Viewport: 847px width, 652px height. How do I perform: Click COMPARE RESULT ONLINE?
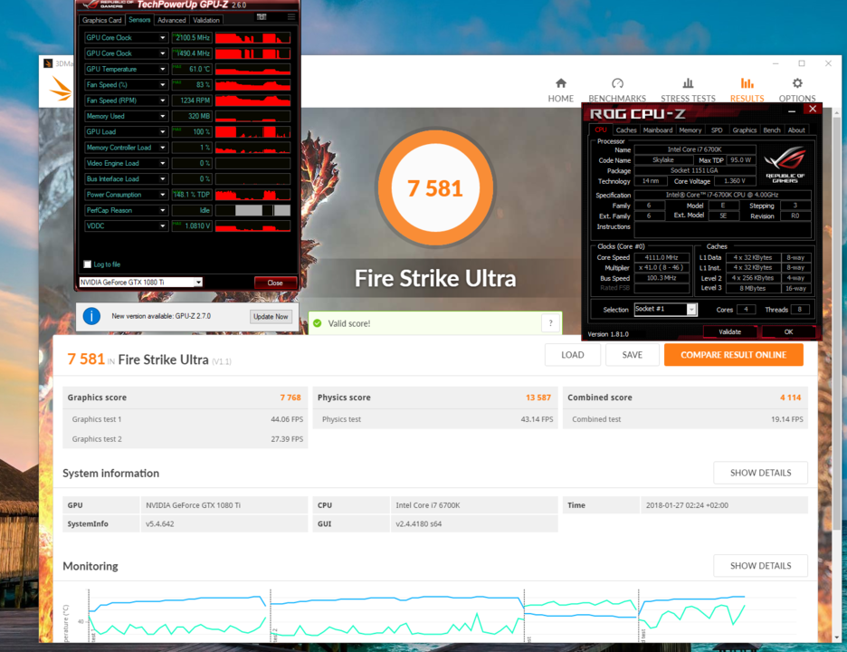pyautogui.click(x=733, y=355)
